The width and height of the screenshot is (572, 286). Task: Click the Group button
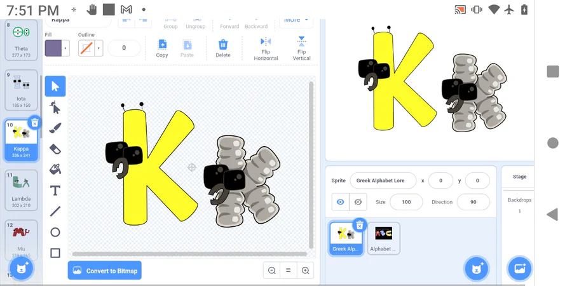(x=170, y=24)
